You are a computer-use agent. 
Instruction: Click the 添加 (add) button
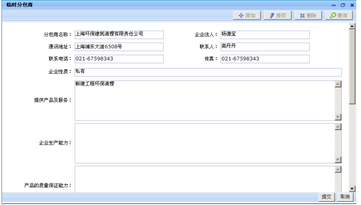247,16
